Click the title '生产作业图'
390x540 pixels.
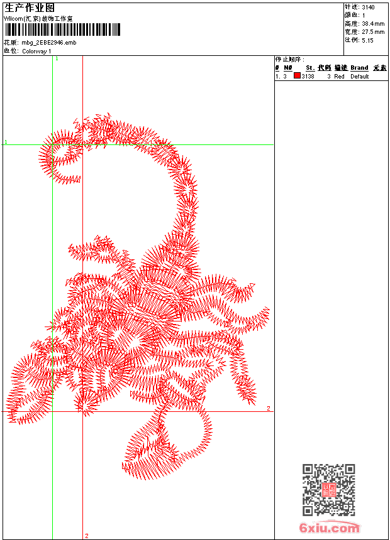pyautogui.click(x=30, y=8)
